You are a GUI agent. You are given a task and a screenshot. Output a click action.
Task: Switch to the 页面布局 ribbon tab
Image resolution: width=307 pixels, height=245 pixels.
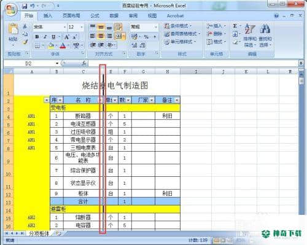(x=71, y=15)
